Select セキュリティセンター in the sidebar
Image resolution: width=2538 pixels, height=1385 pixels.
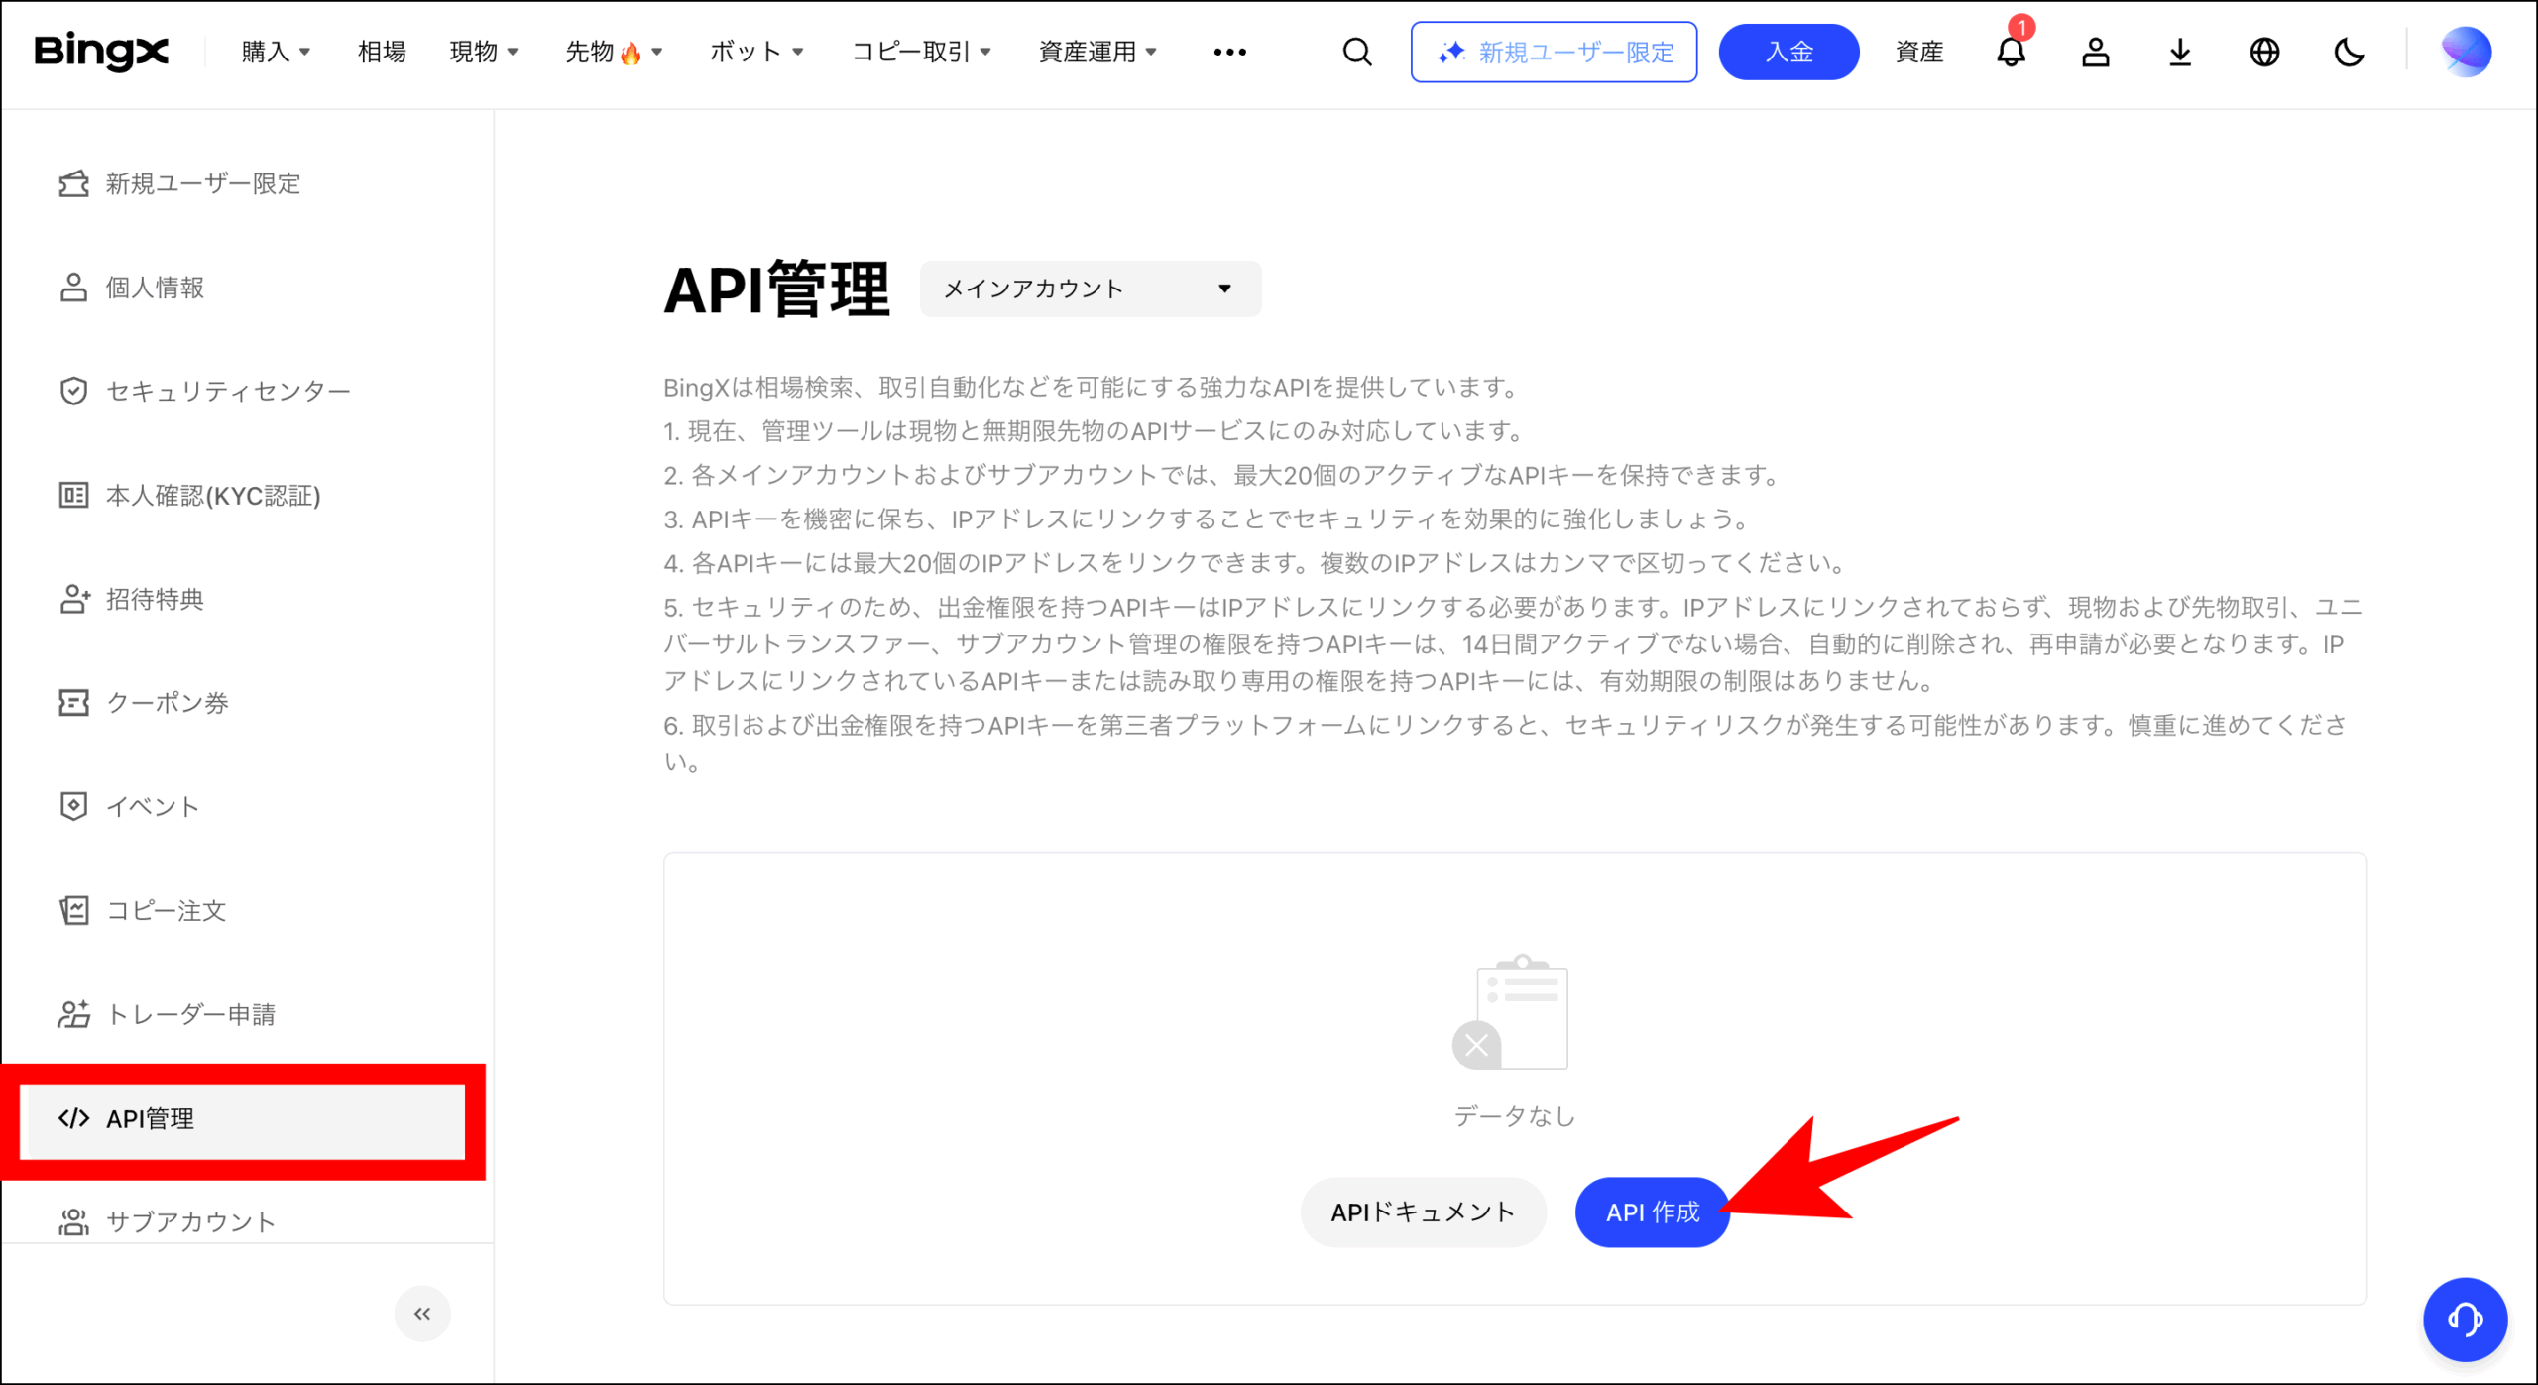pyautogui.click(x=228, y=391)
